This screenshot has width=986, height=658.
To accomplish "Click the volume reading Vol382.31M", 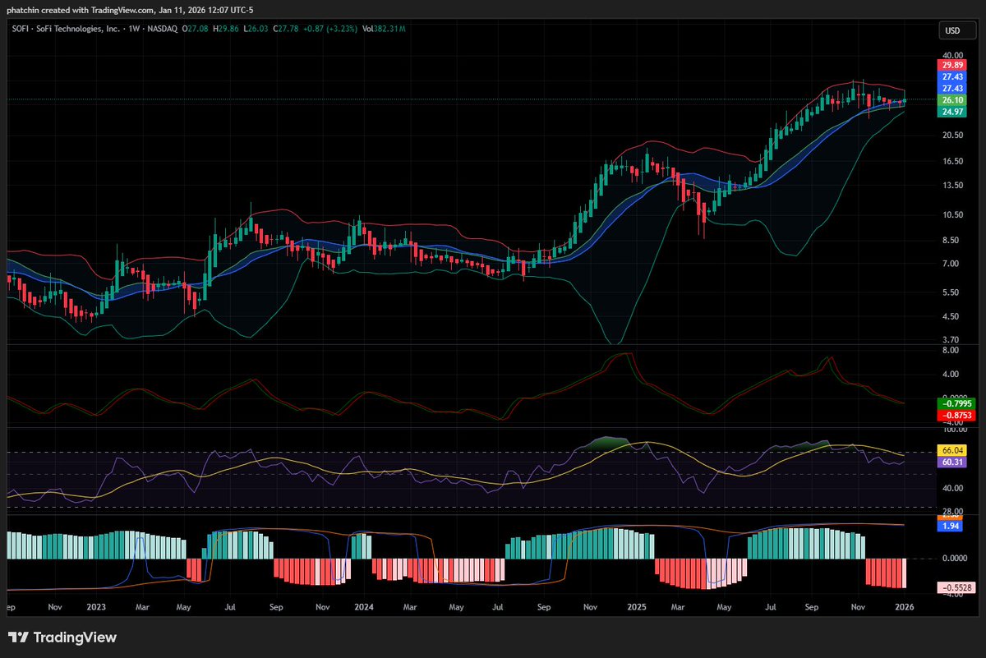I will click(385, 29).
